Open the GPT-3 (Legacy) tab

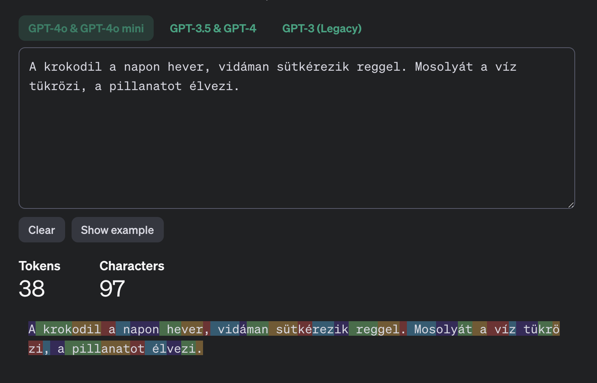coord(322,28)
